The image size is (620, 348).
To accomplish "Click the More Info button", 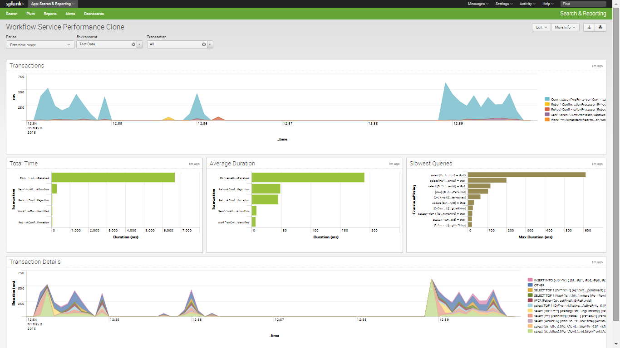I will (565, 27).
